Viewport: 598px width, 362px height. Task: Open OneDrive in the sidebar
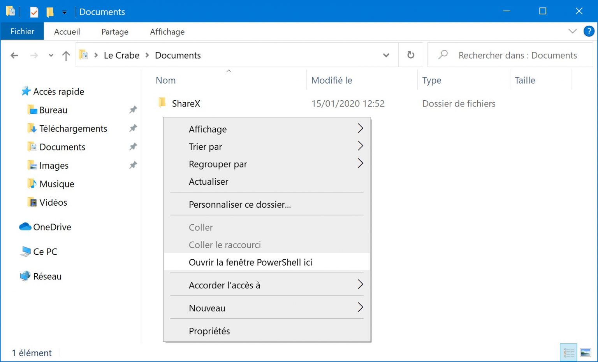tap(52, 227)
